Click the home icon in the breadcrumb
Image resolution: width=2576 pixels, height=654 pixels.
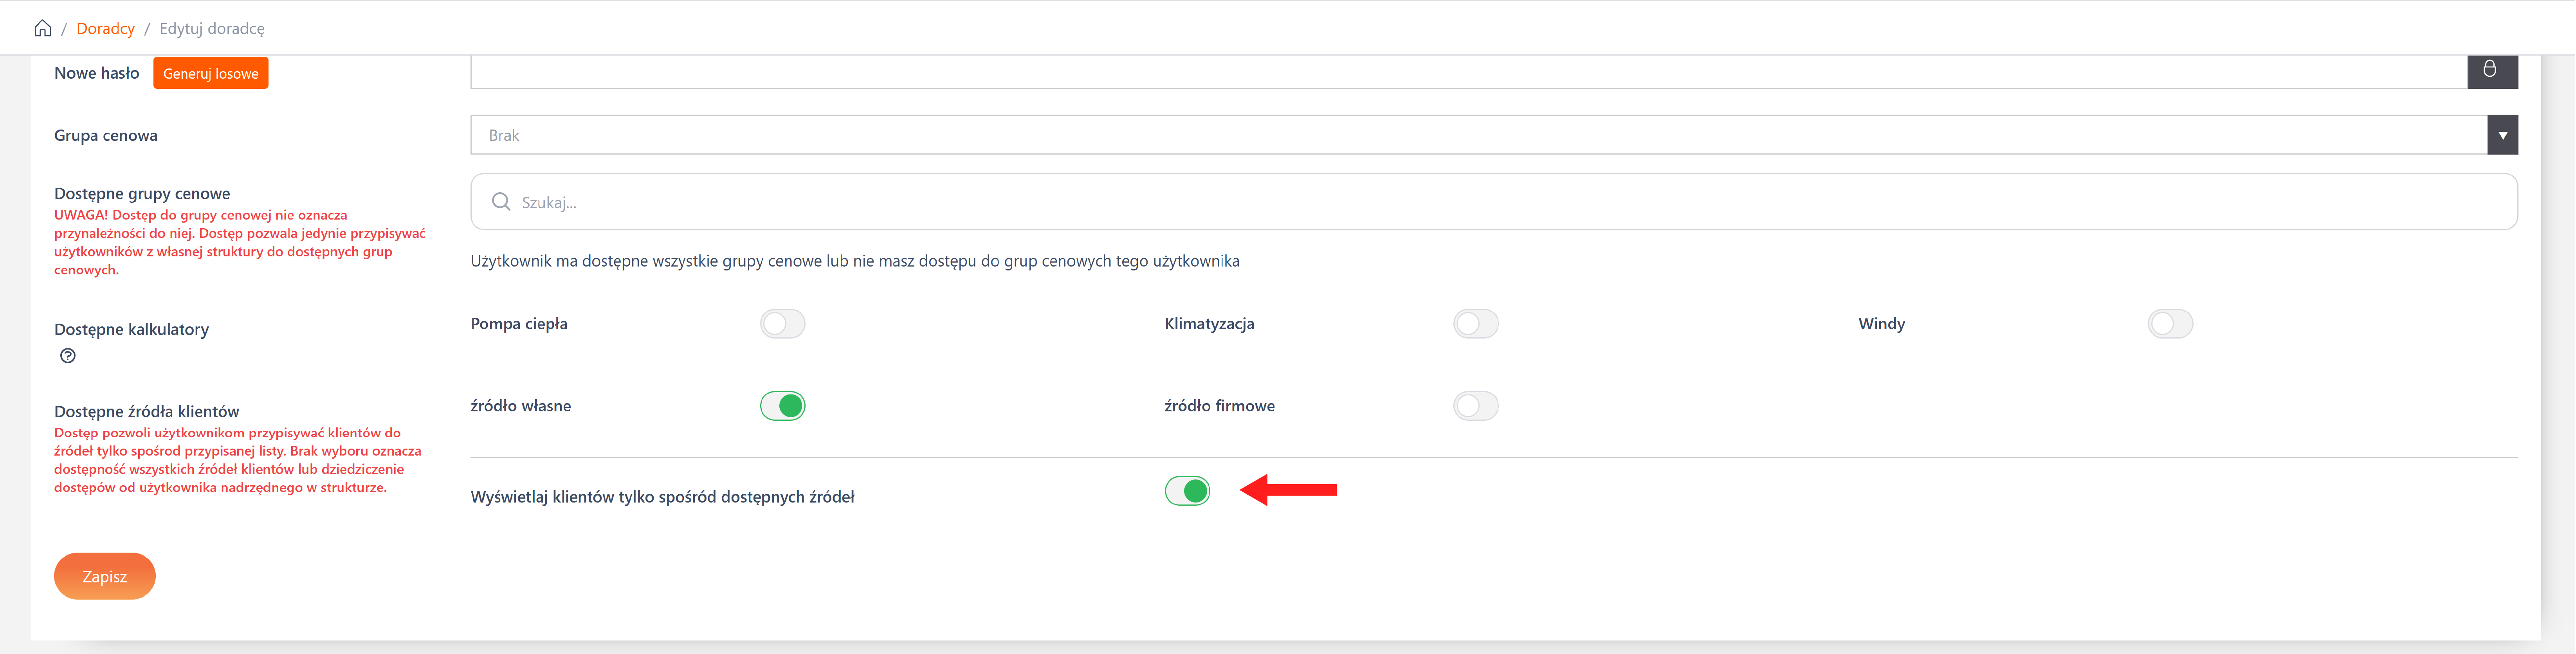click(x=42, y=28)
